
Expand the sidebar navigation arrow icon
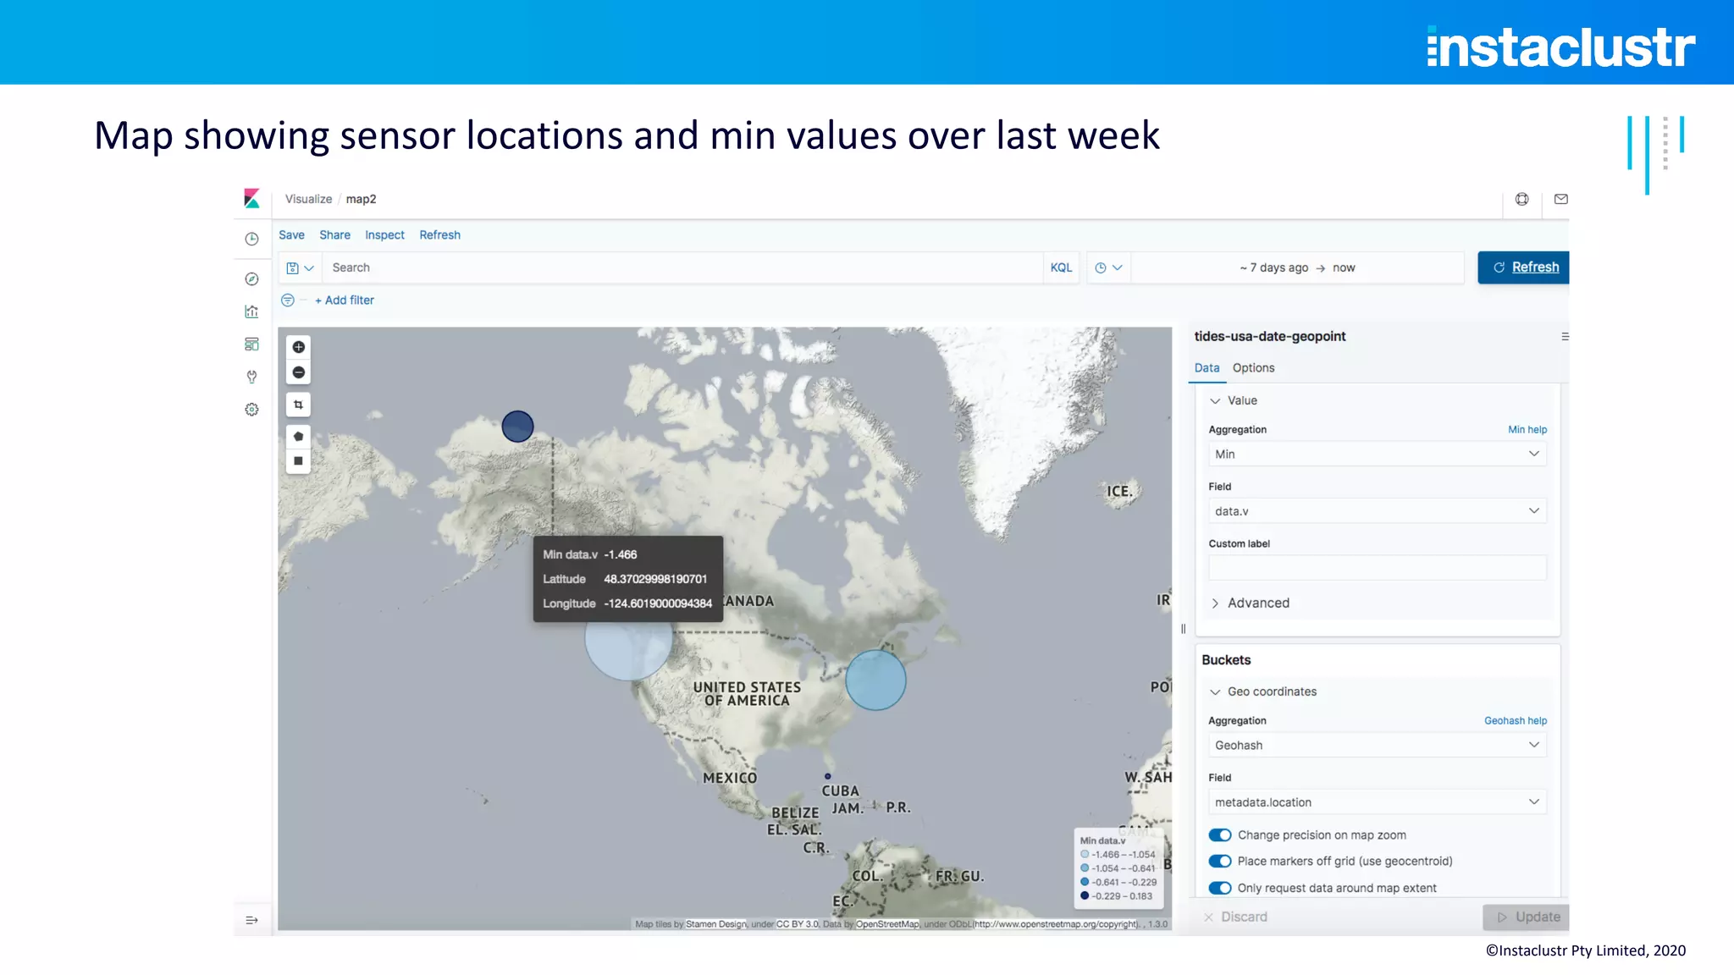click(251, 920)
